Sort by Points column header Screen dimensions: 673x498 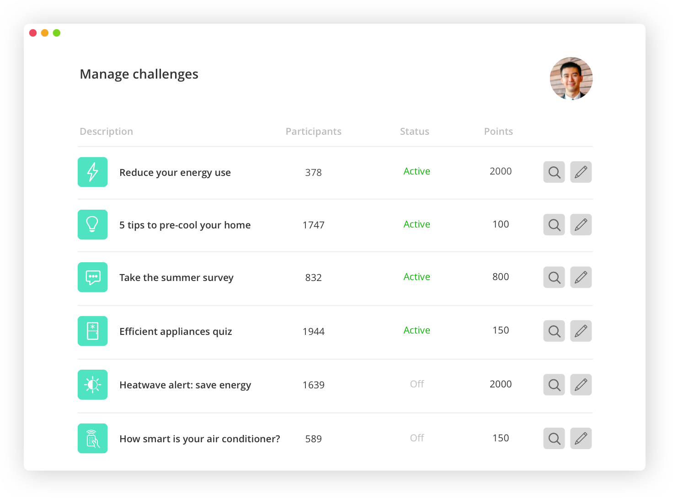point(498,132)
